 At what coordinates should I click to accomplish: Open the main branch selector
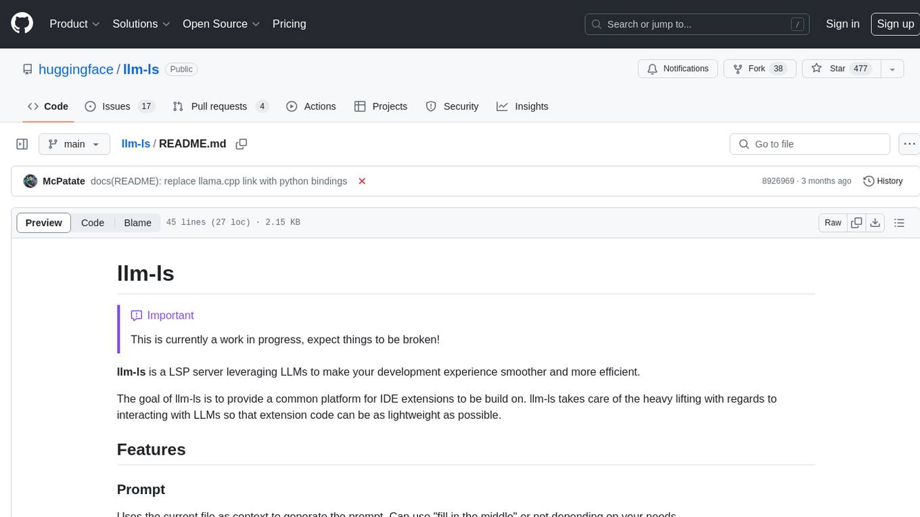pyautogui.click(x=74, y=144)
